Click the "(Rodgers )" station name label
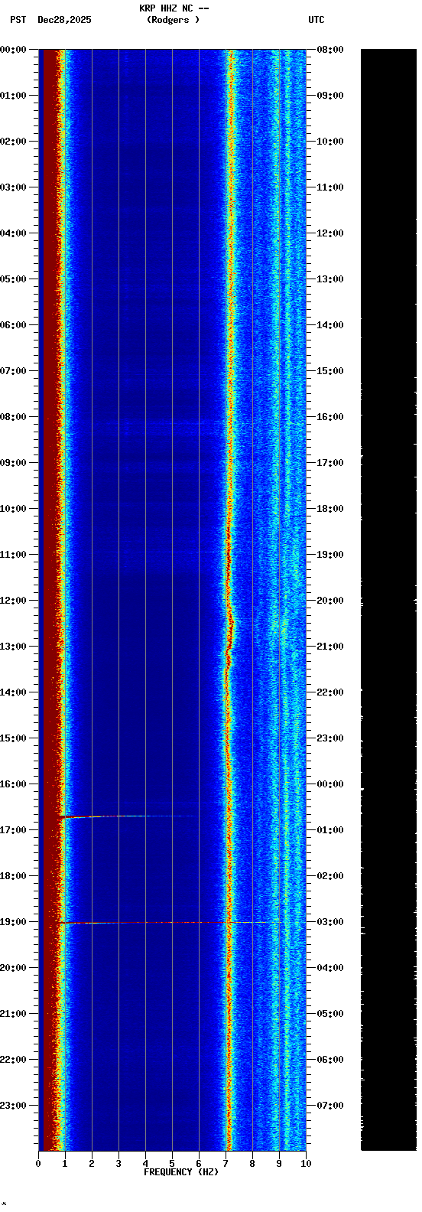 pos(174,20)
